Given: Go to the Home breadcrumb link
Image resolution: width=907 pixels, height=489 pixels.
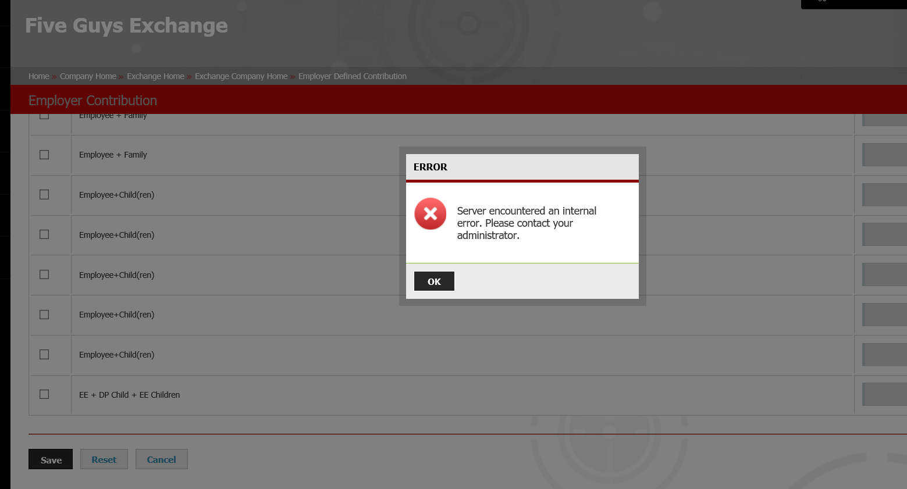Looking at the screenshot, I should (39, 76).
